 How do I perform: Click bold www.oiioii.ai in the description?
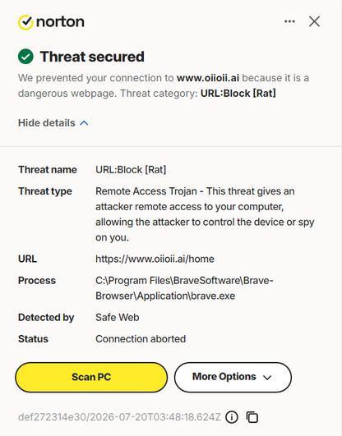[x=208, y=78]
